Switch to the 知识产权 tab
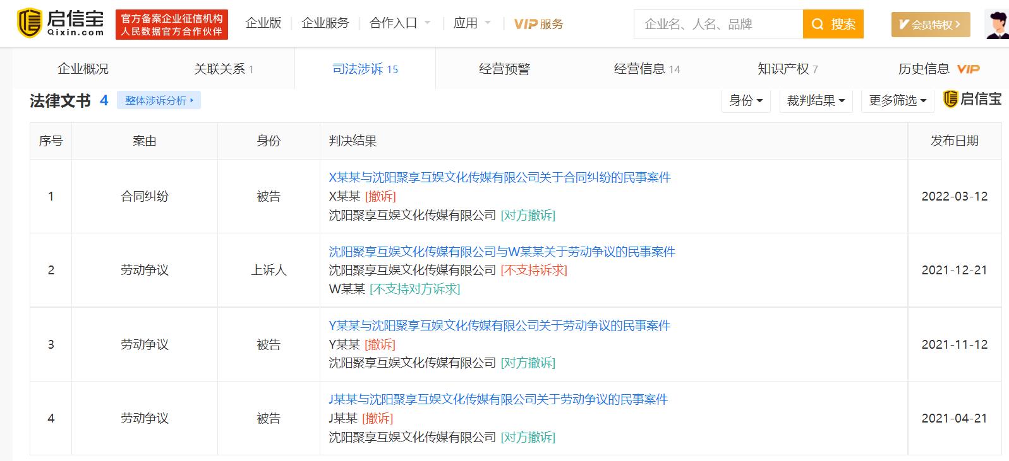The image size is (1009, 461). (x=787, y=69)
